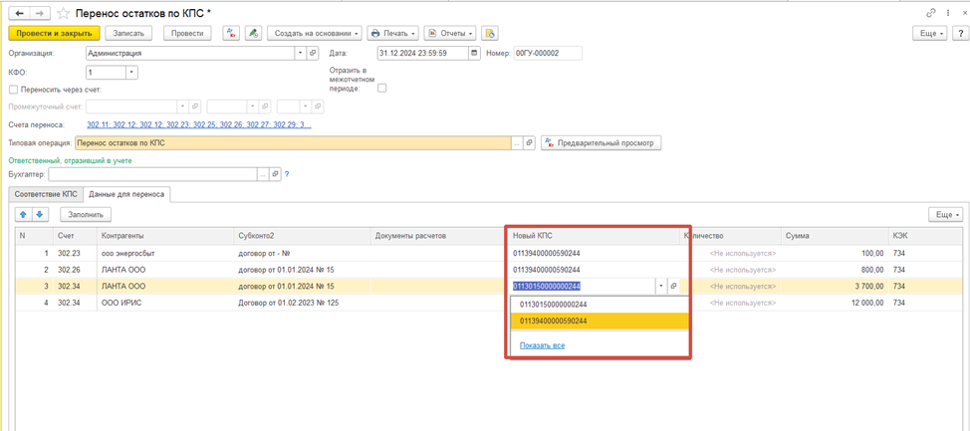This screenshot has width=970, height=431.
Task: Click the Заполнить button
Action: pos(86,215)
